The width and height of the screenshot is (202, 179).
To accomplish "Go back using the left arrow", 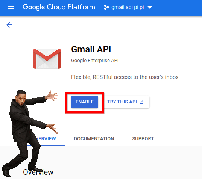I will (9, 25).
